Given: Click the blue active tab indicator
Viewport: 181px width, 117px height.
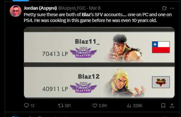Looking at the screenshot, I should (21, 1).
